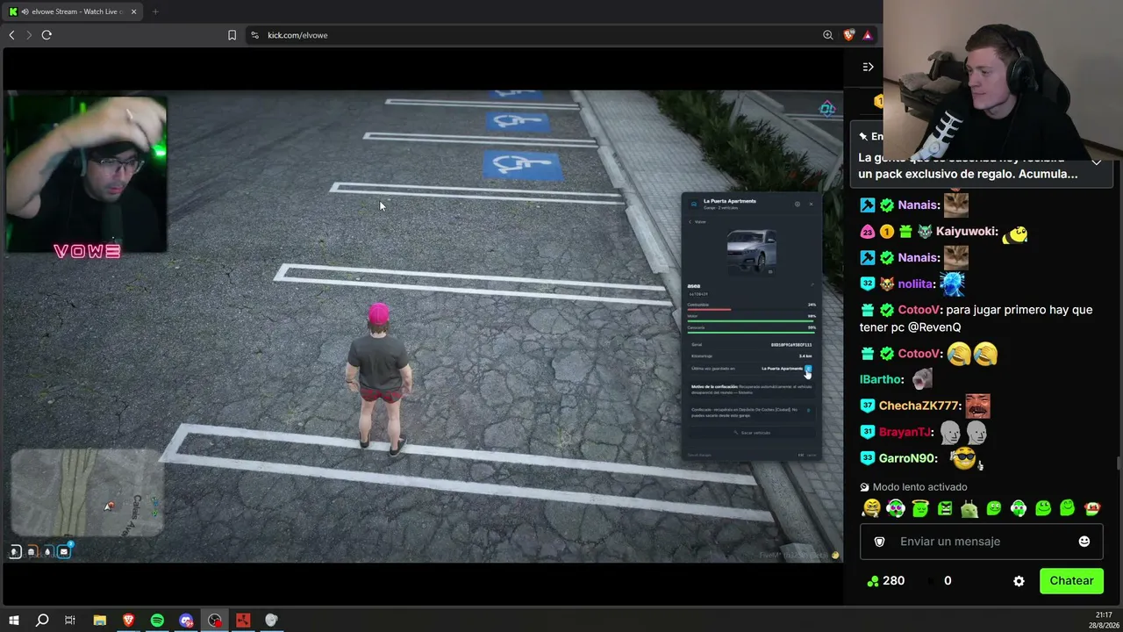Collapse the Kick chat panel
This screenshot has height=632, width=1123.
868,67
